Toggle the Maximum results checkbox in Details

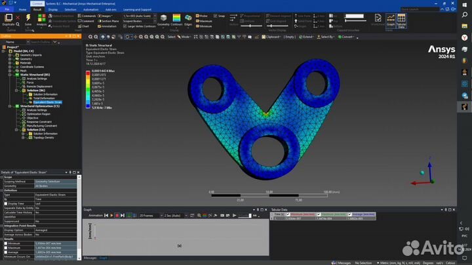[x=6, y=248]
